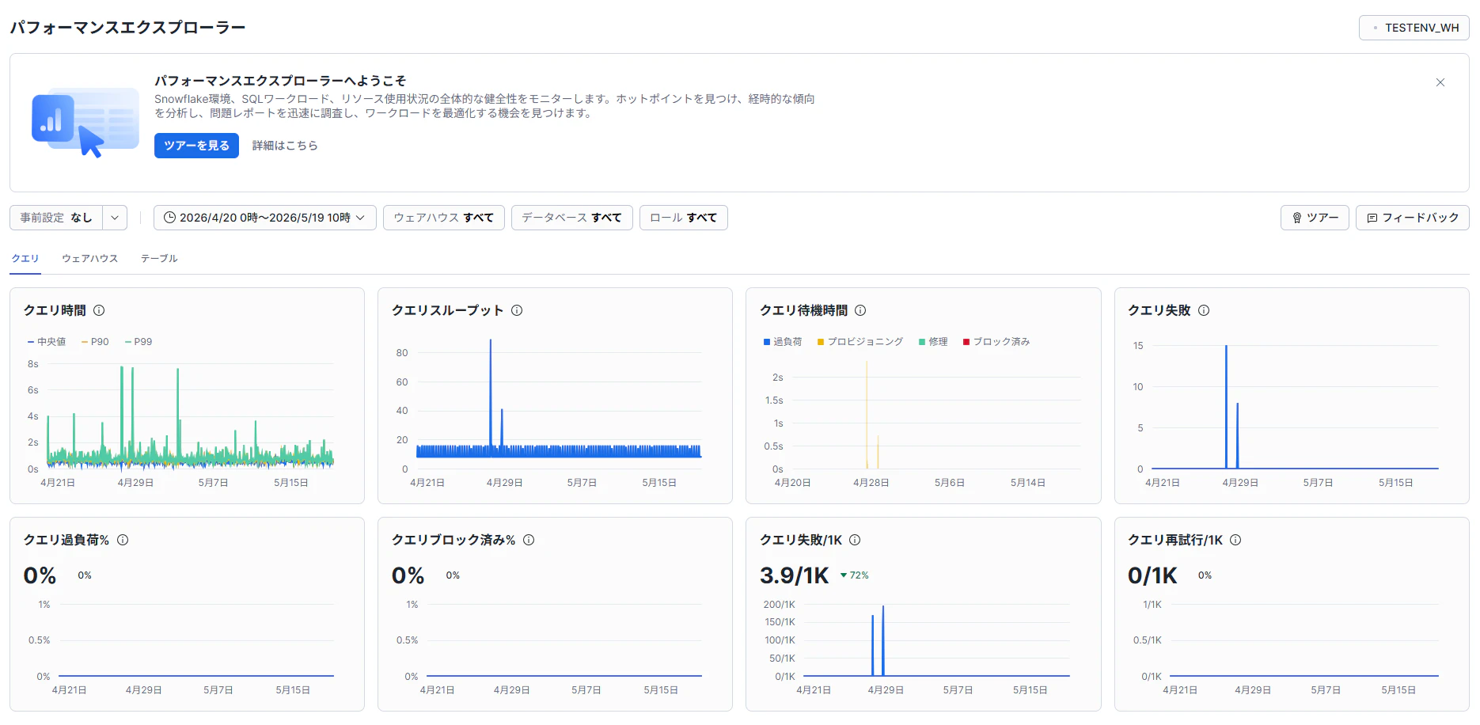1480x725 pixels.
Task: Click info icon next to クエリブロック済み%
Action: 529,540
